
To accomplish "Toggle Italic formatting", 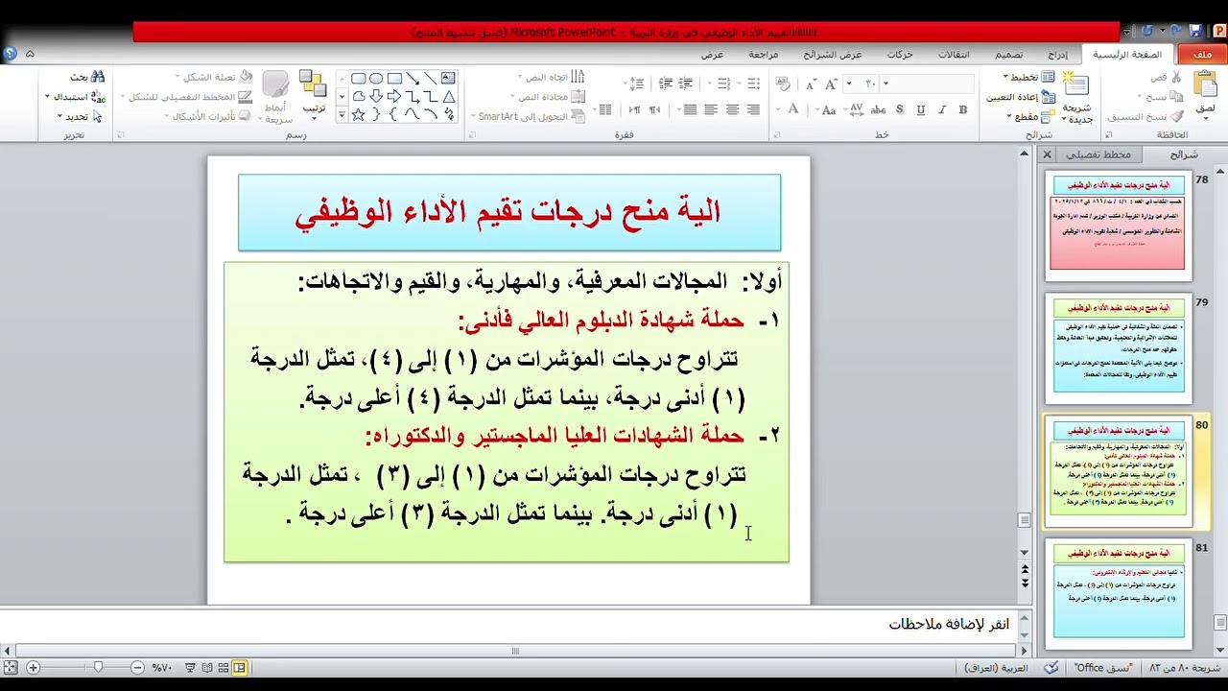I will click(x=942, y=110).
